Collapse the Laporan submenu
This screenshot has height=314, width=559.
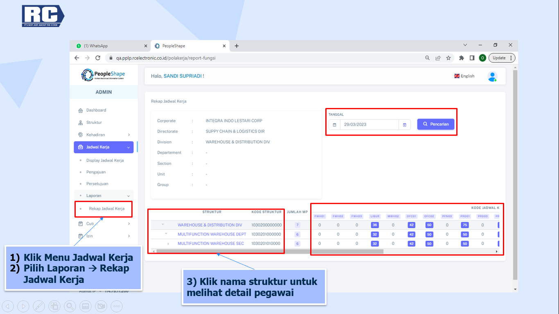coord(129,196)
